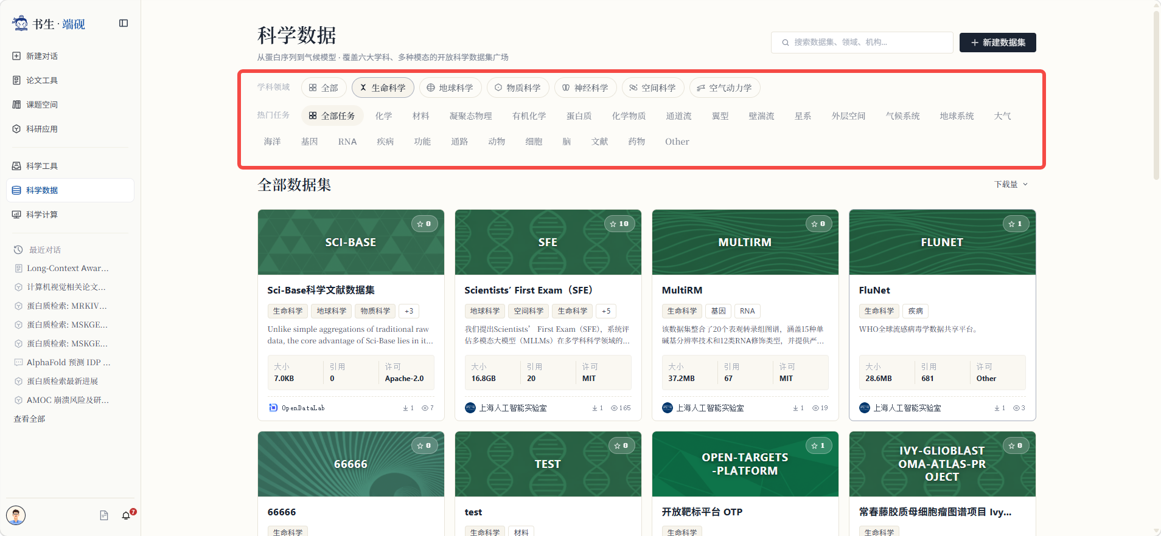
Task: Open 论文工具 in the sidebar
Action: click(70, 80)
